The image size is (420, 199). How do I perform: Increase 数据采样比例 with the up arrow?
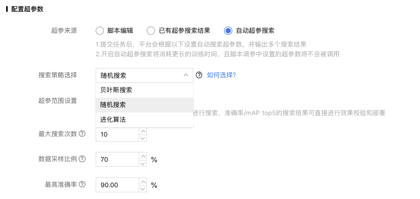(143, 156)
